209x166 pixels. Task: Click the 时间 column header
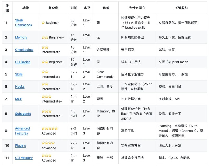coord(74,8)
